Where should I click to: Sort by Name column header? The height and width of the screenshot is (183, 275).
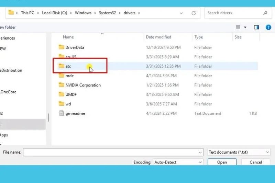pos(68,37)
